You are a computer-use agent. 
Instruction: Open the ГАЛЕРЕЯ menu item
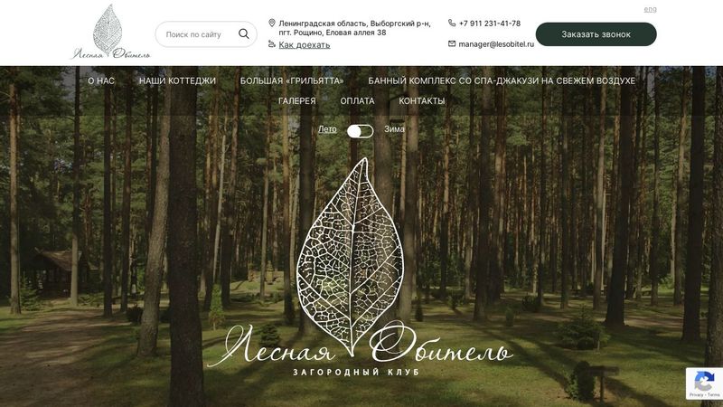tap(297, 101)
